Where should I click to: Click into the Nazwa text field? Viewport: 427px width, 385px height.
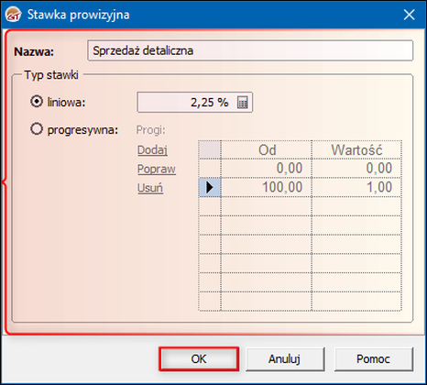click(250, 50)
